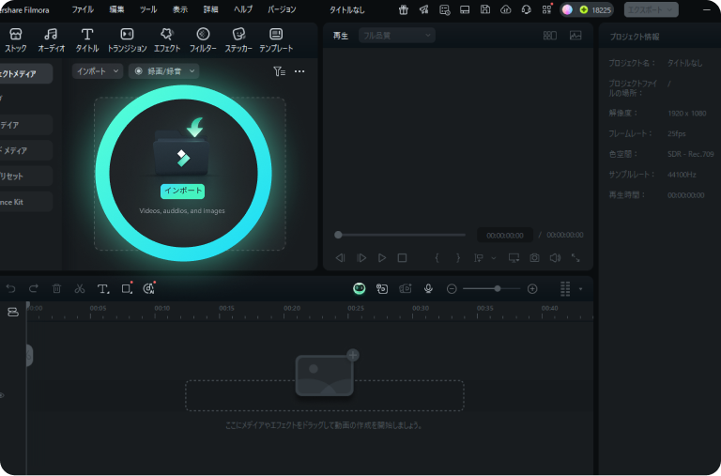
Task: Open the ヘルプ menu
Action: pos(243,9)
